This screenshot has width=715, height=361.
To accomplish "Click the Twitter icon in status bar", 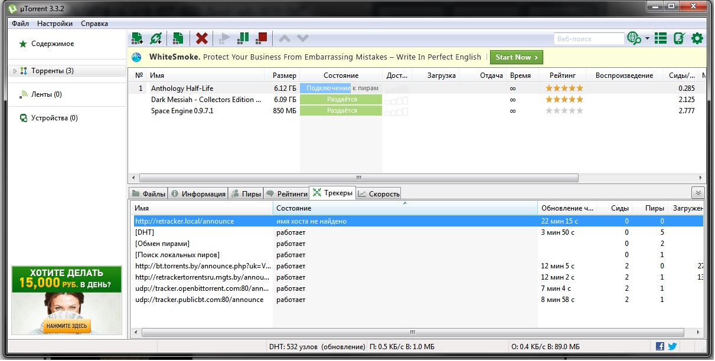I will tap(672, 346).
